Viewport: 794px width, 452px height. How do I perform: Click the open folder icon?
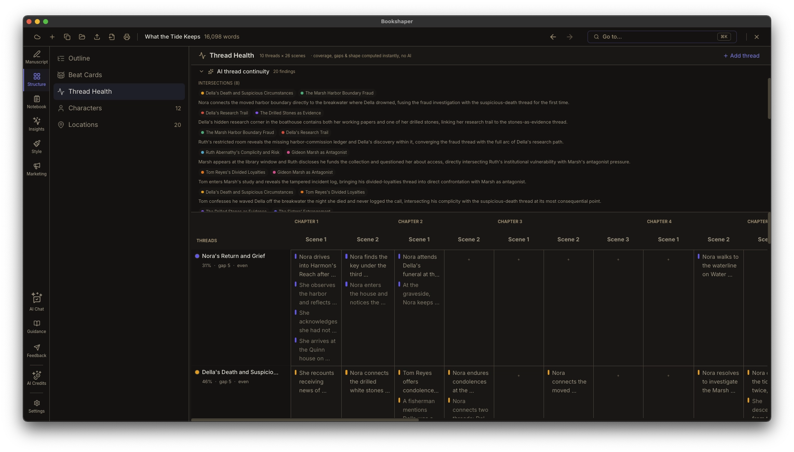click(82, 37)
